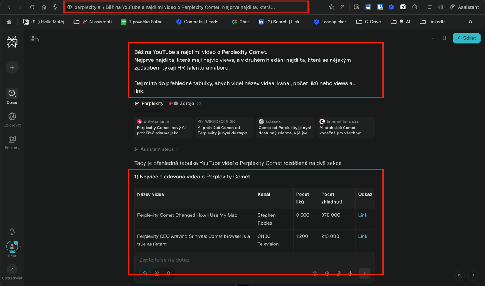Open notifications bell
Image resolution: width=485 pixels, height=286 pixels.
coord(12,232)
